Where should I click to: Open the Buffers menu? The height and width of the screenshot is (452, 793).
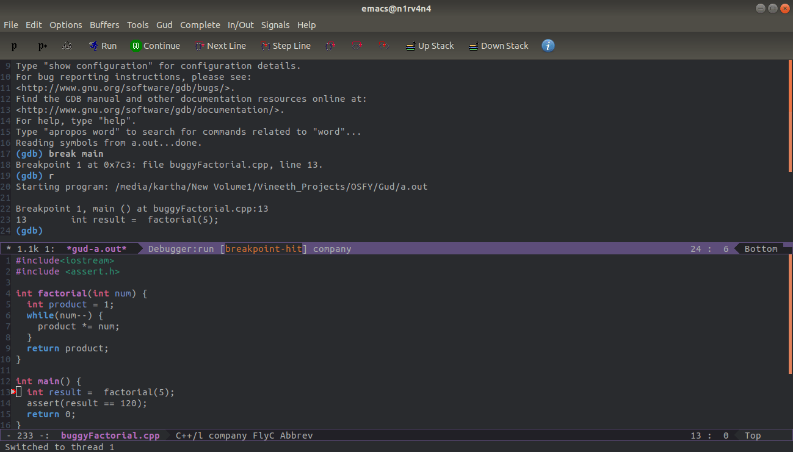tap(104, 25)
